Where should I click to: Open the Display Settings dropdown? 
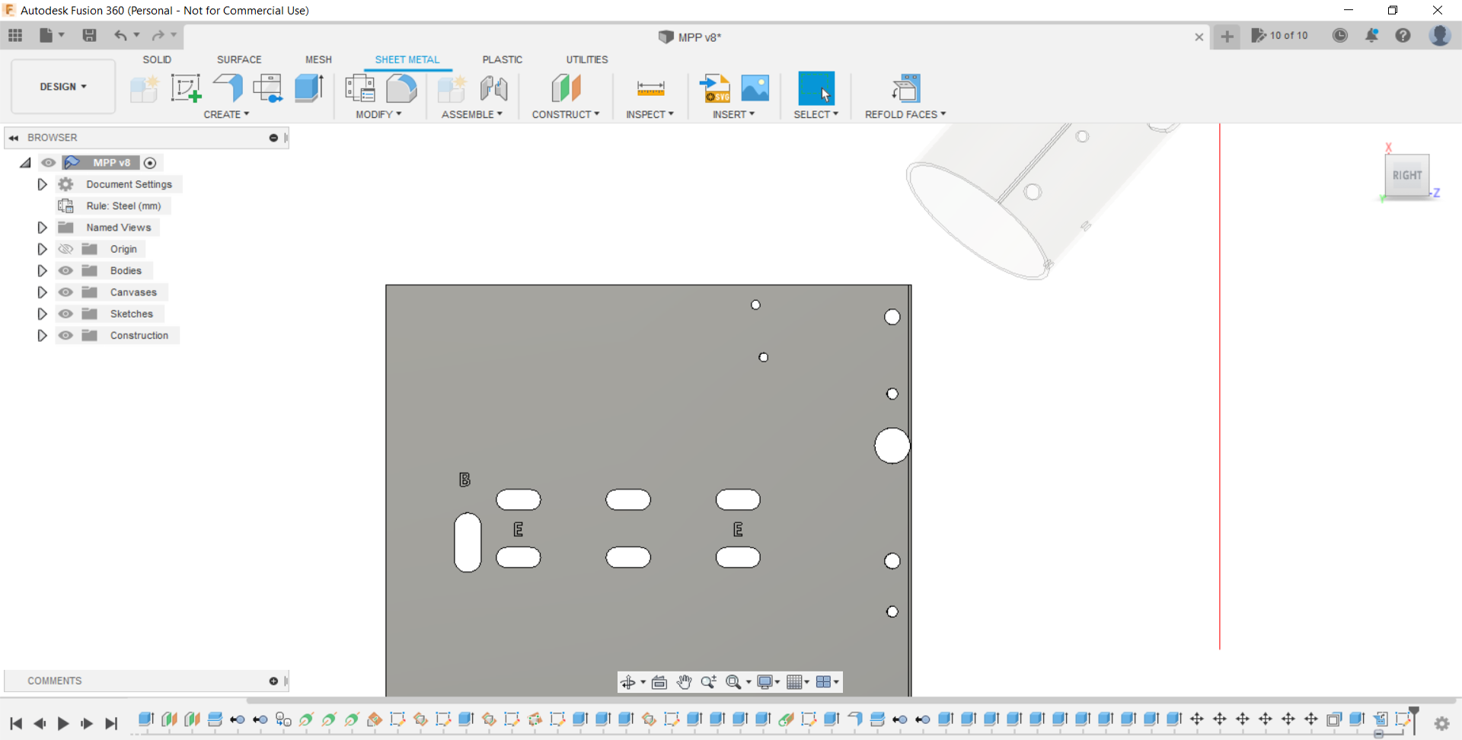coord(768,682)
